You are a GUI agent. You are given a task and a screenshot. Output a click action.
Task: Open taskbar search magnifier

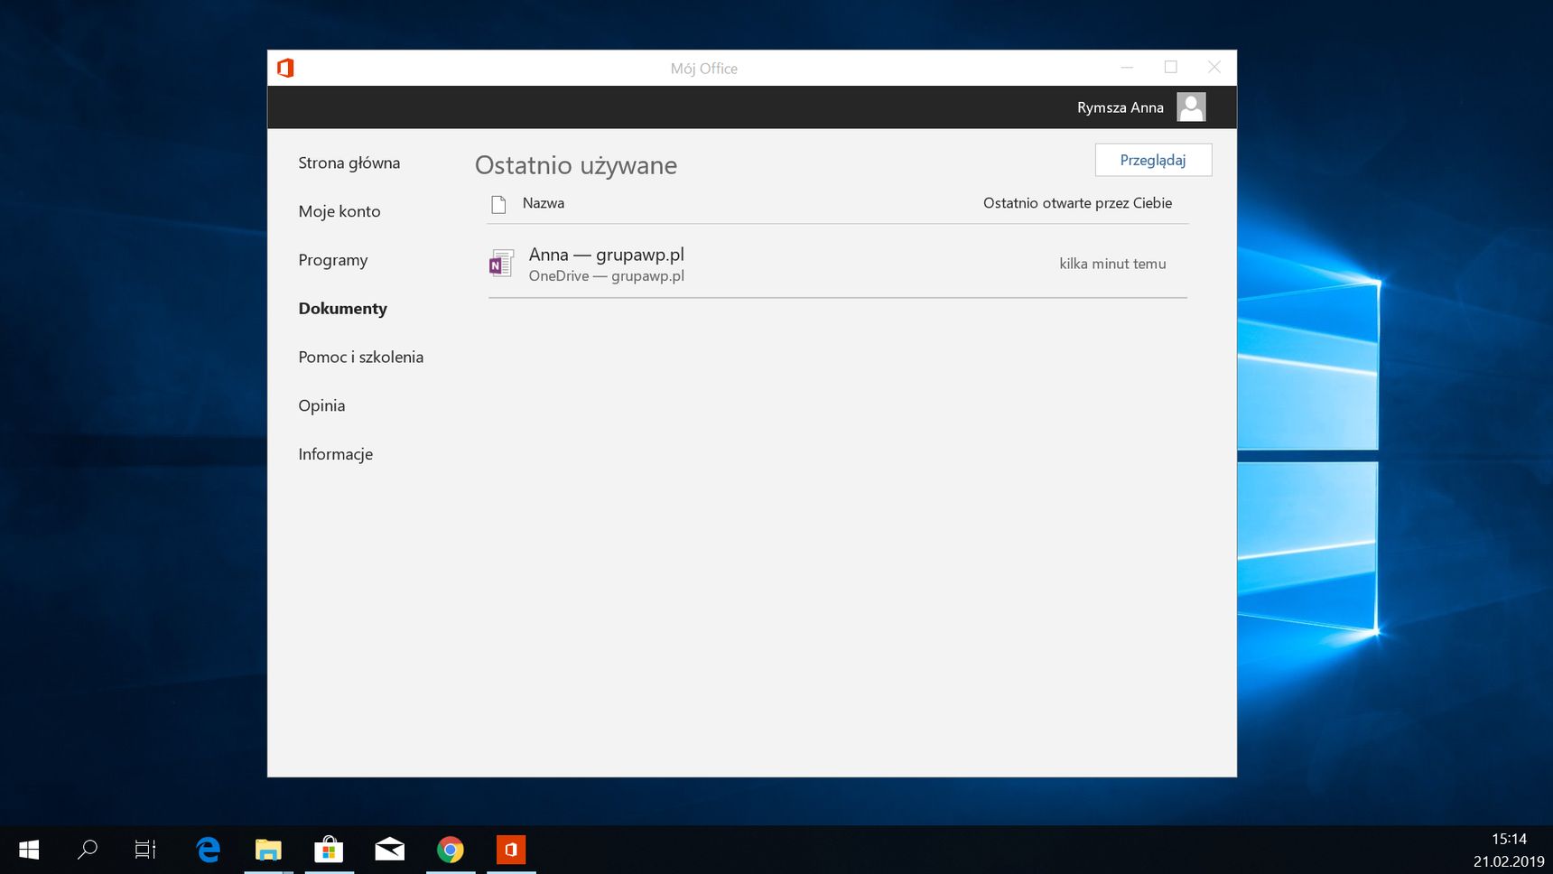(x=88, y=850)
